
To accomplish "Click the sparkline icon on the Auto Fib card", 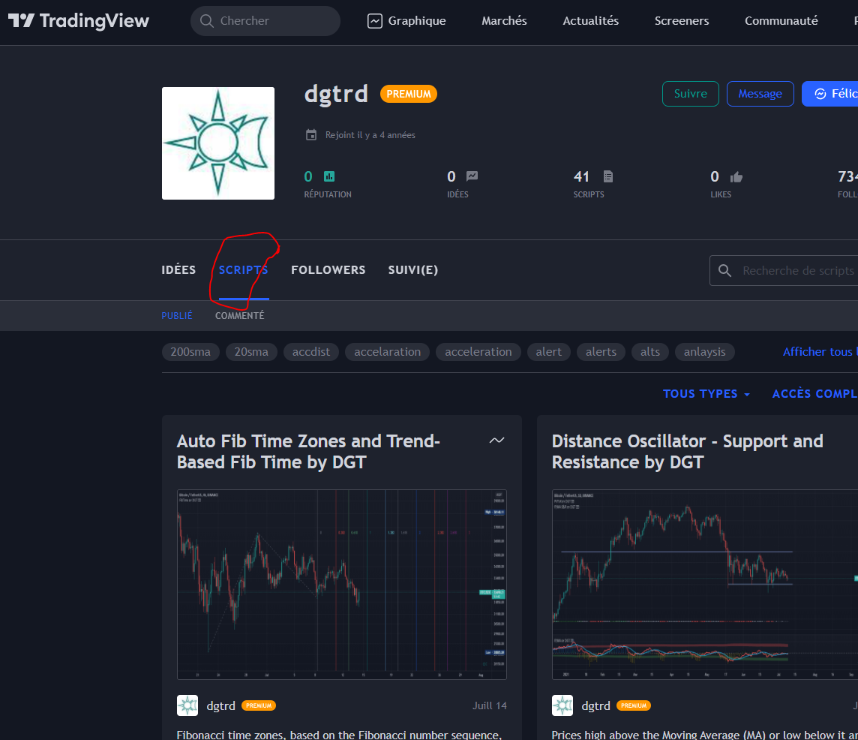I will click(496, 441).
